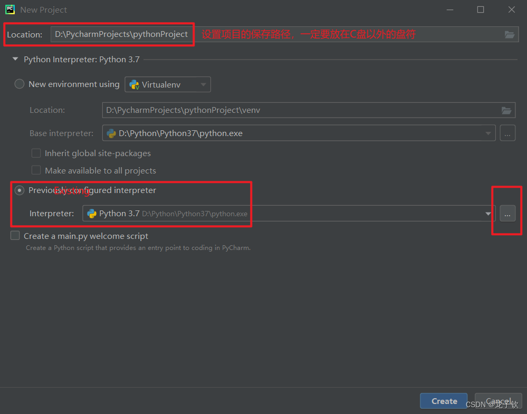Open the Virtualenv environment type dropdown
This screenshot has width=527, height=414.
pyautogui.click(x=203, y=84)
